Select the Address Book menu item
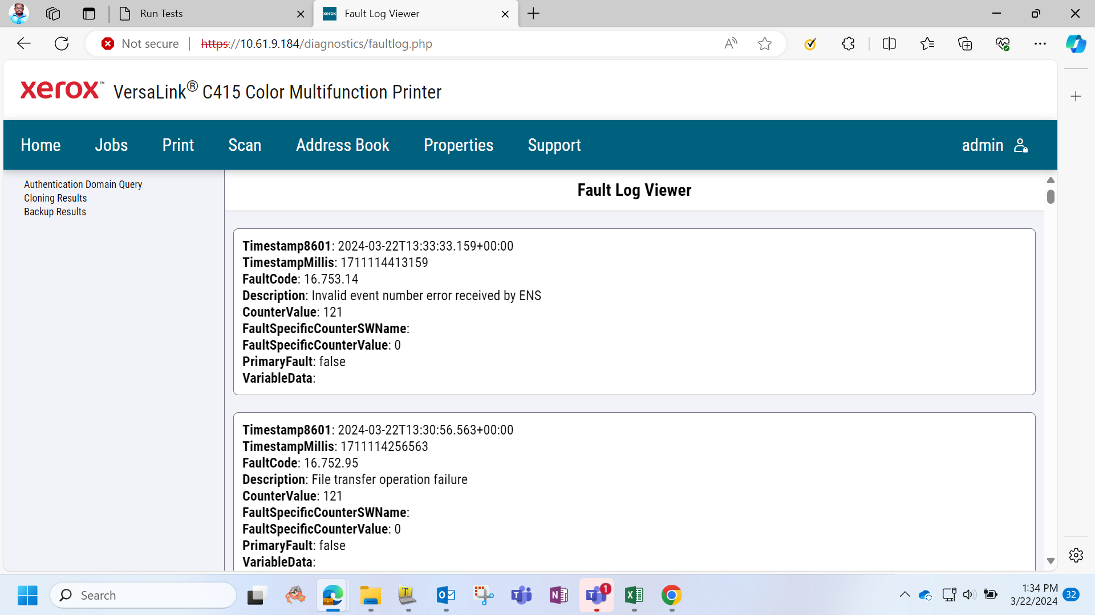 point(343,145)
